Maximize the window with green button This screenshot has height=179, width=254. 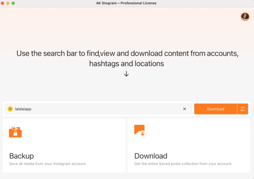pyautogui.click(x=13, y=3)
